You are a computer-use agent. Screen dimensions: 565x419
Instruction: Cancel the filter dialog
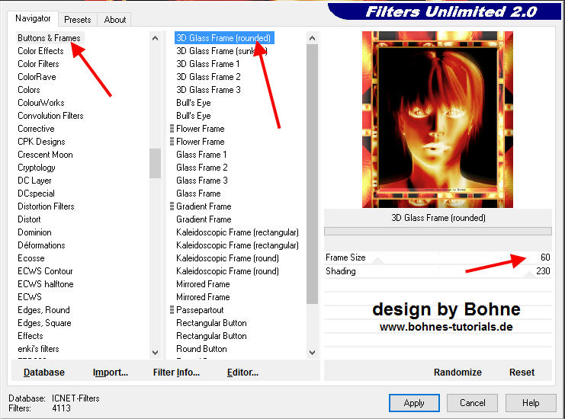tap(472, 402)
